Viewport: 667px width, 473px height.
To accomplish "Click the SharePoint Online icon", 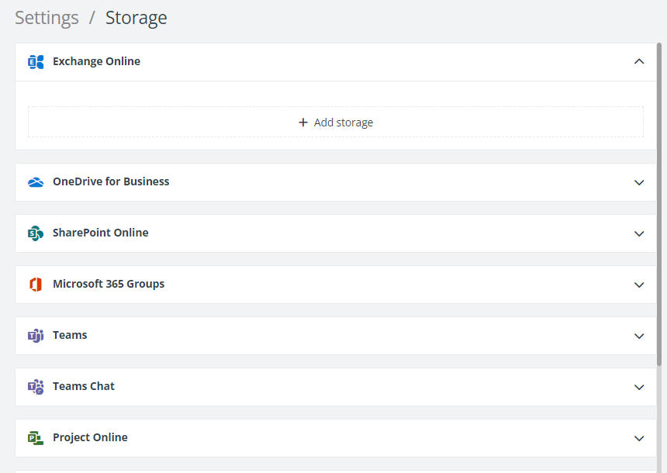I will click(35, 233).
